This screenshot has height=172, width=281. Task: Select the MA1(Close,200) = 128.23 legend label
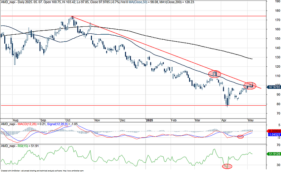click(x=176, y=2)
